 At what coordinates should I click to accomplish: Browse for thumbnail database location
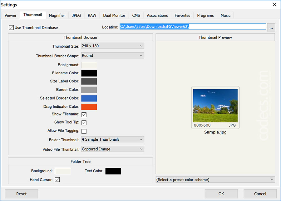[x=271, y=27]
